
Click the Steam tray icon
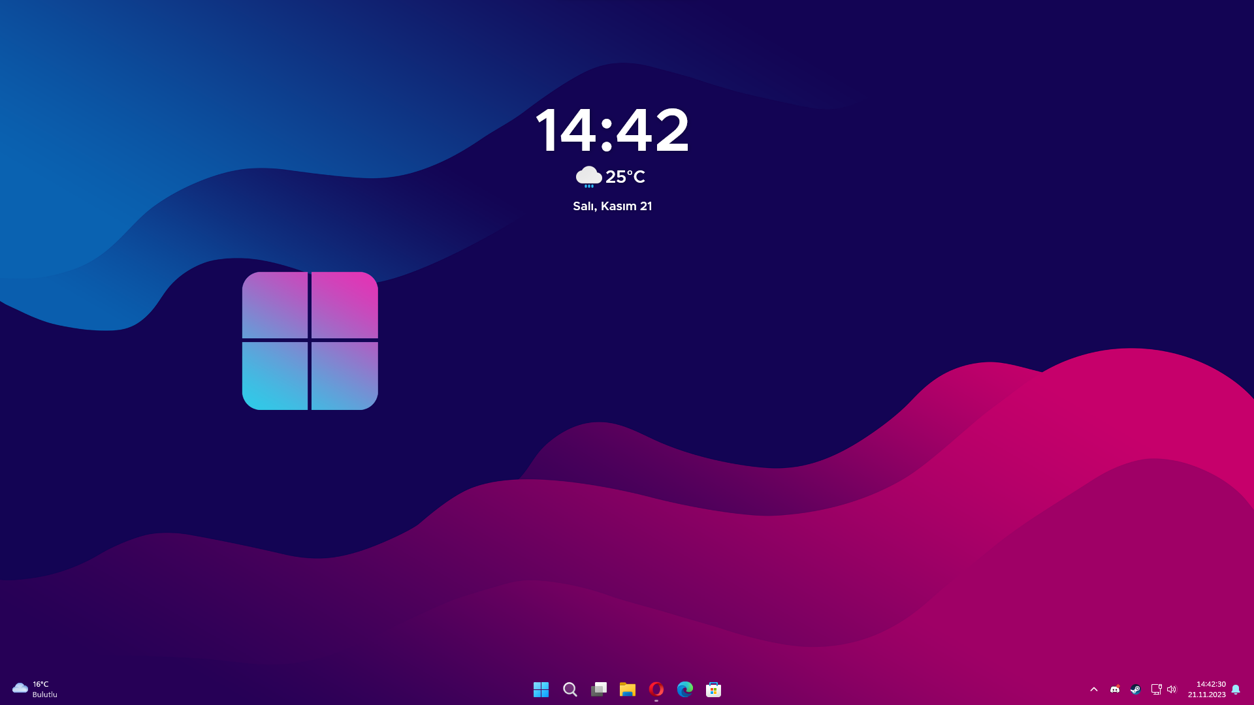click(1136, 689)
